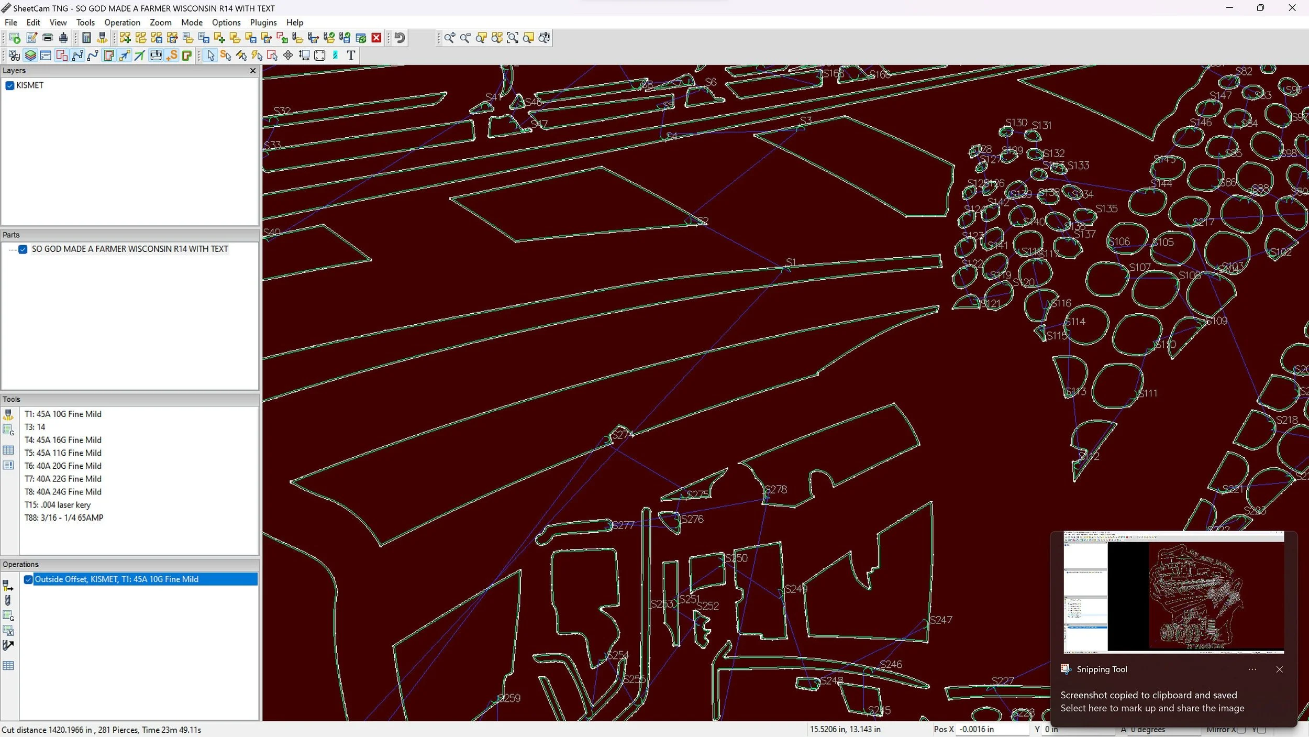Screen dimensions: 1309x737
Task: Open the Plugins menu
Action: tap(263, 23)
